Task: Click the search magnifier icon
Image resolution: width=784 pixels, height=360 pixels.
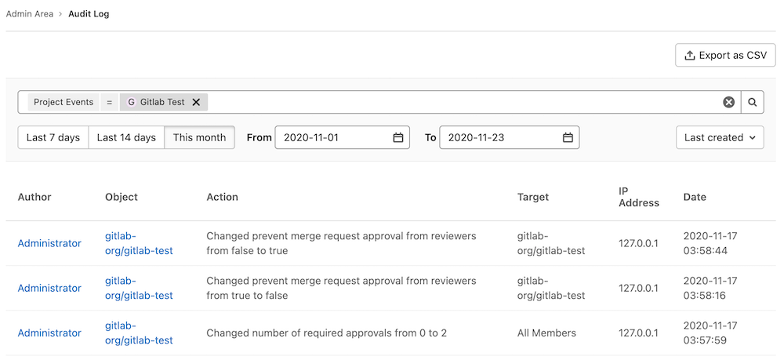Action: (753, 102)
